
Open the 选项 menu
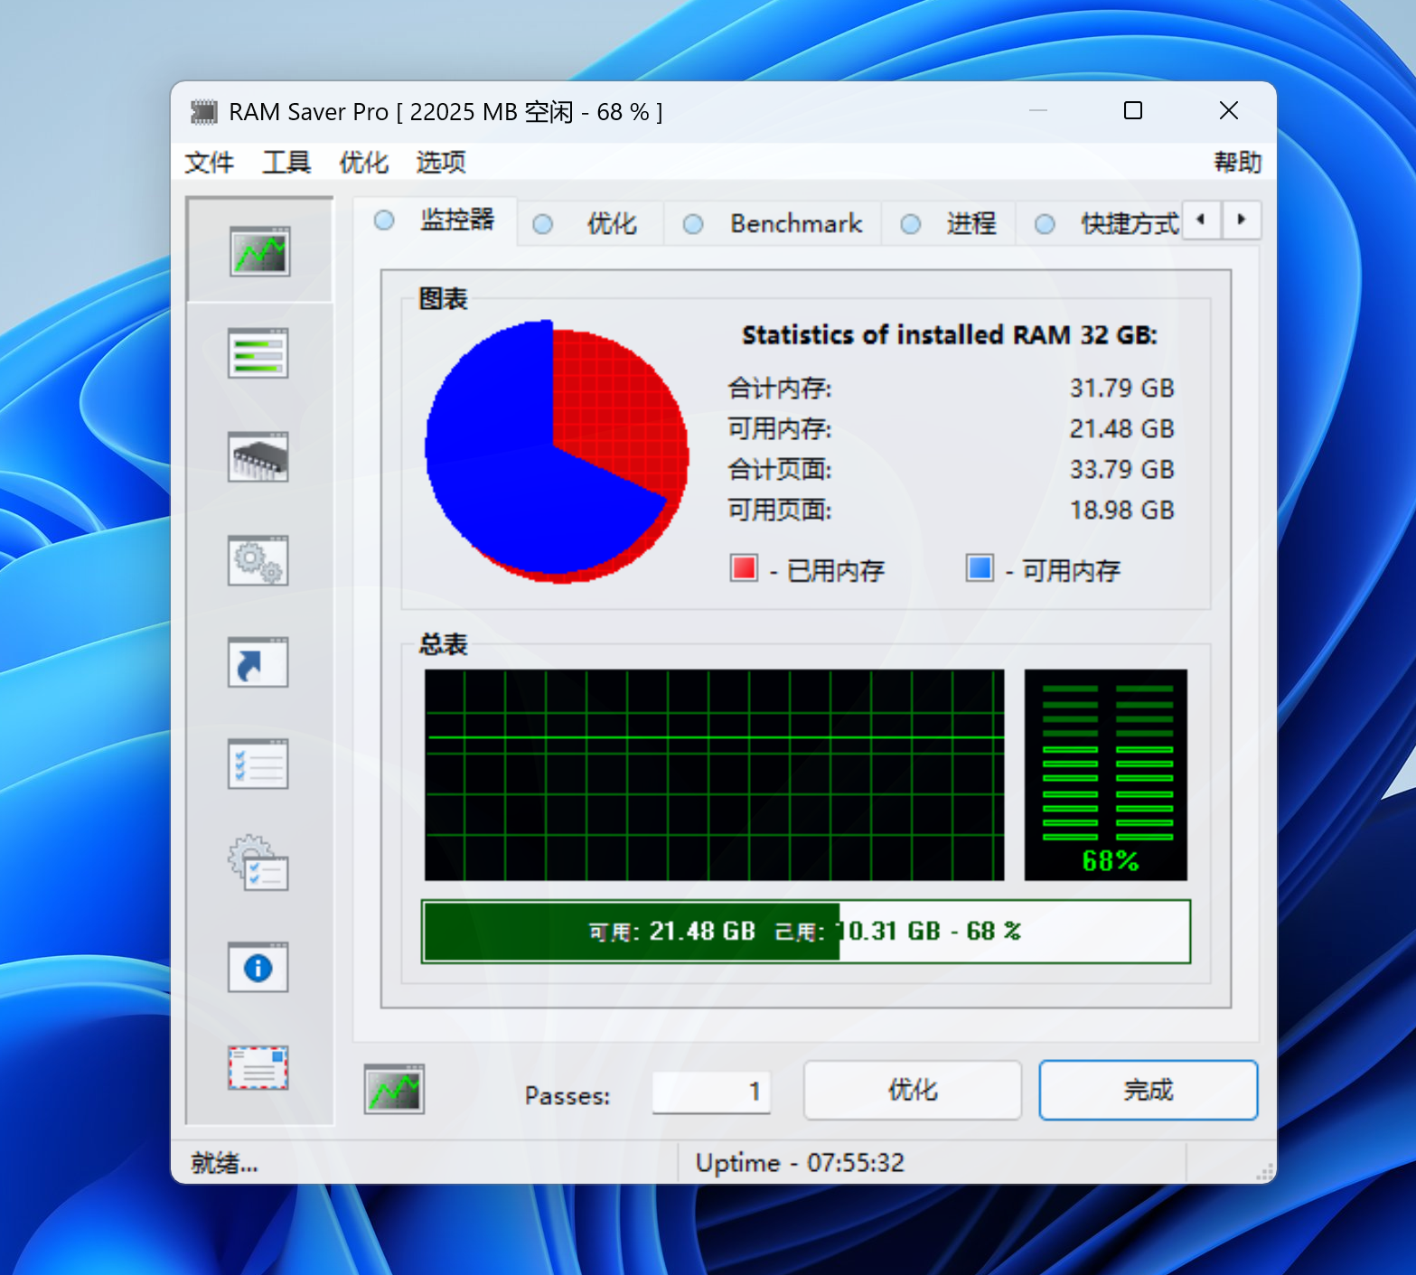pos(441,163)
